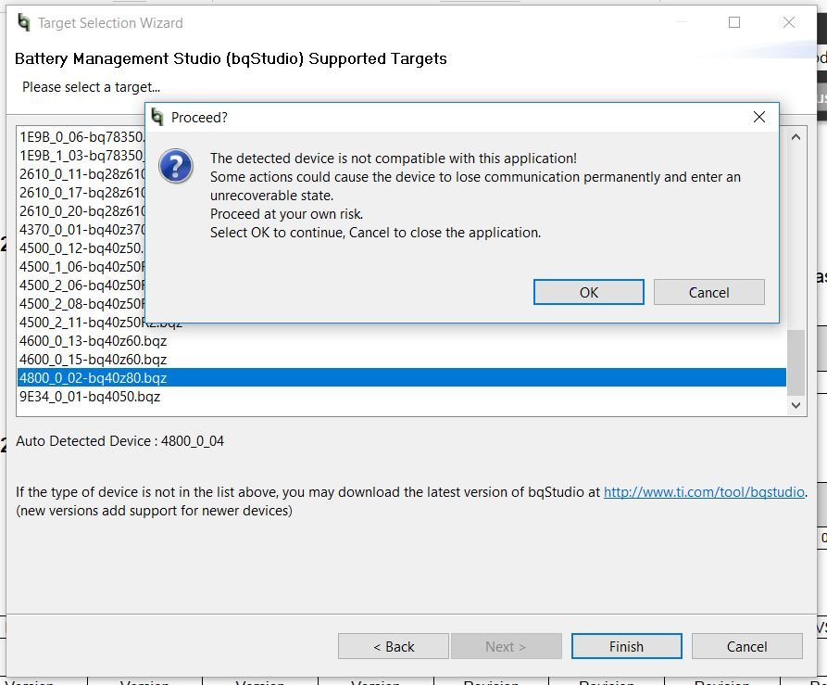Close the Target Selection Wizard window
Screen dimensions: 827x685
point(788,22)
